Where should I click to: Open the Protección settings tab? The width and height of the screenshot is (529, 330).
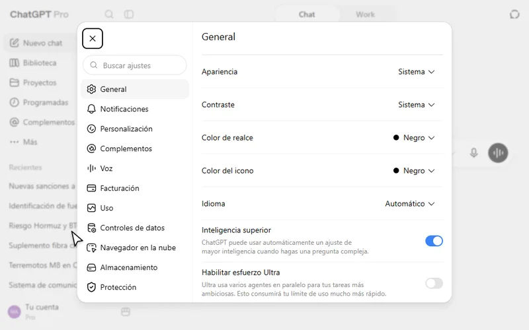pyautogui.click(x=135, y=287)
